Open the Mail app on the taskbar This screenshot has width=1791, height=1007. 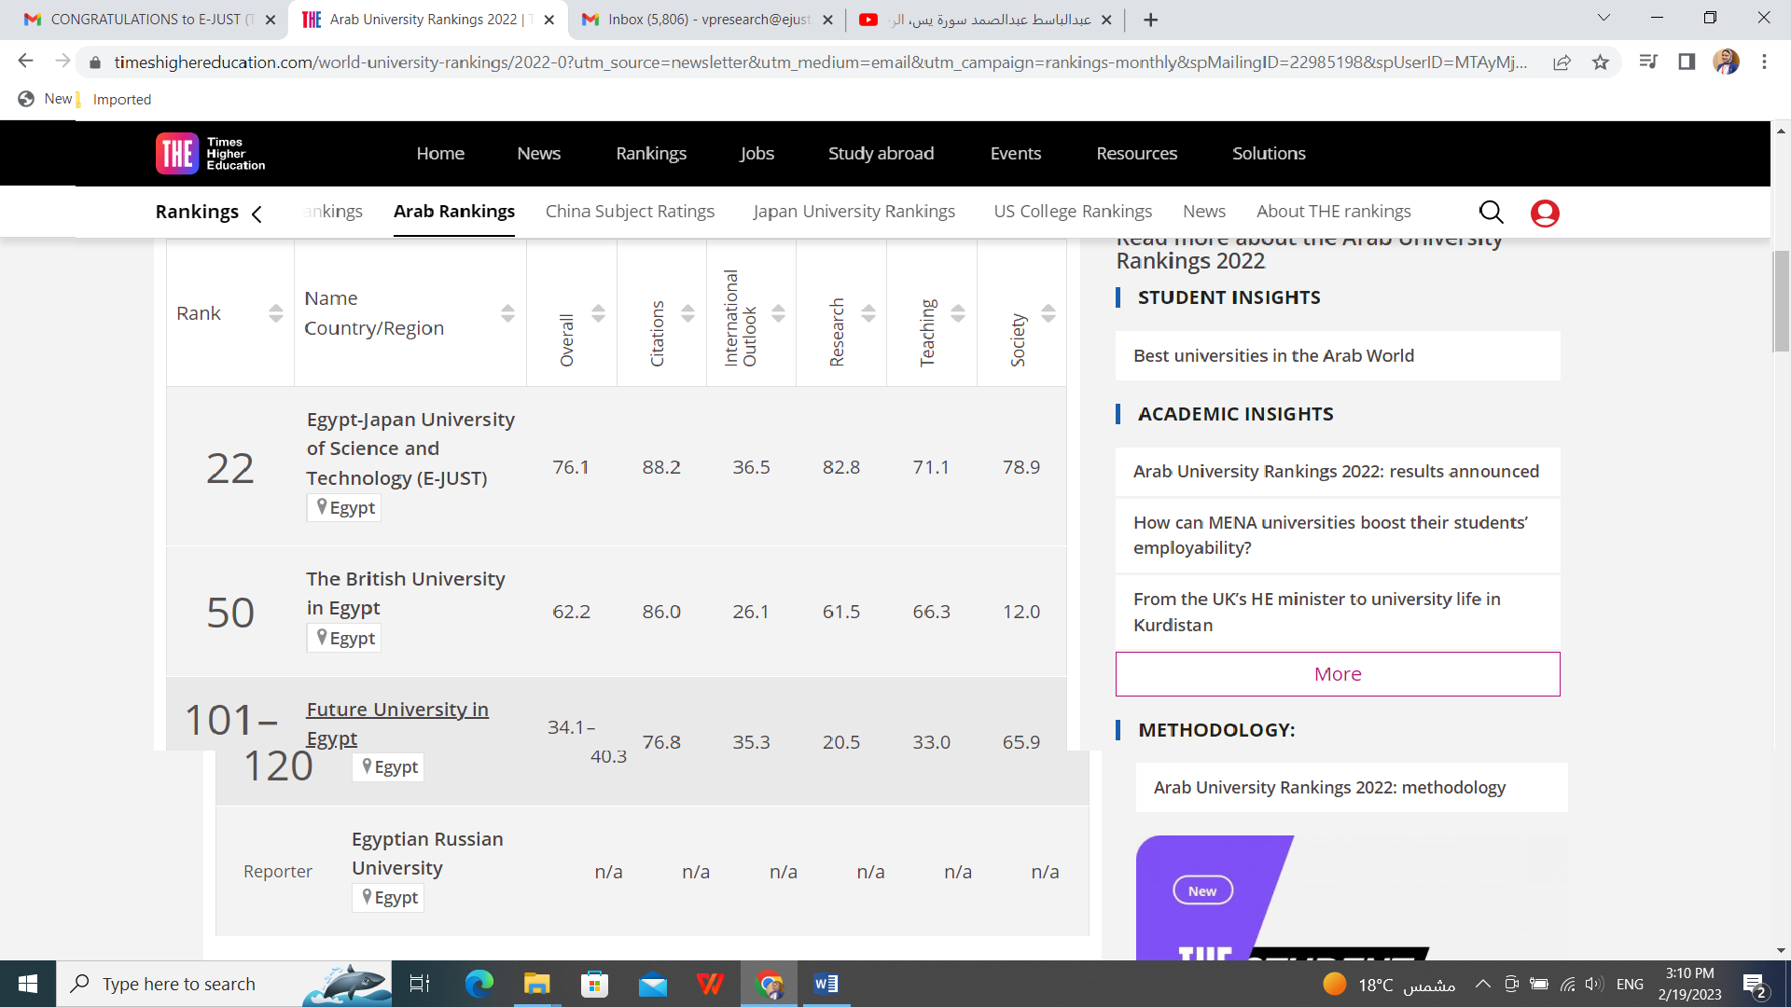653,984
